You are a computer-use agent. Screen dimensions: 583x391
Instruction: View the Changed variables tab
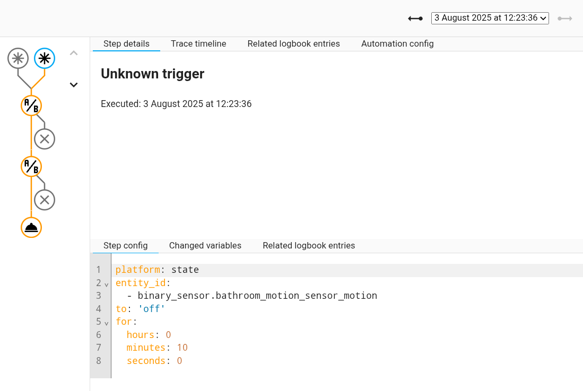205,245
